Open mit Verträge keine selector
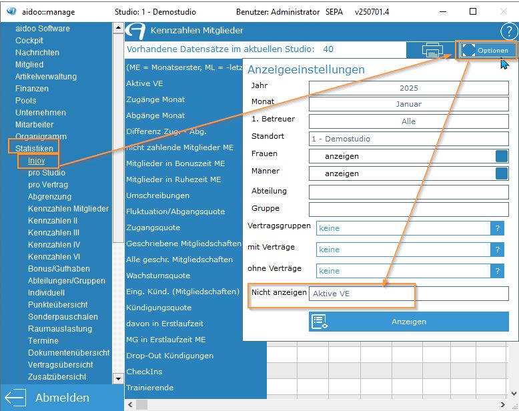 pyautogui.click(x=403, y=250)
